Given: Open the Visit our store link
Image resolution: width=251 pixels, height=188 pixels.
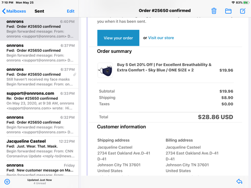Looking at the screenshot, I should 161,38.
